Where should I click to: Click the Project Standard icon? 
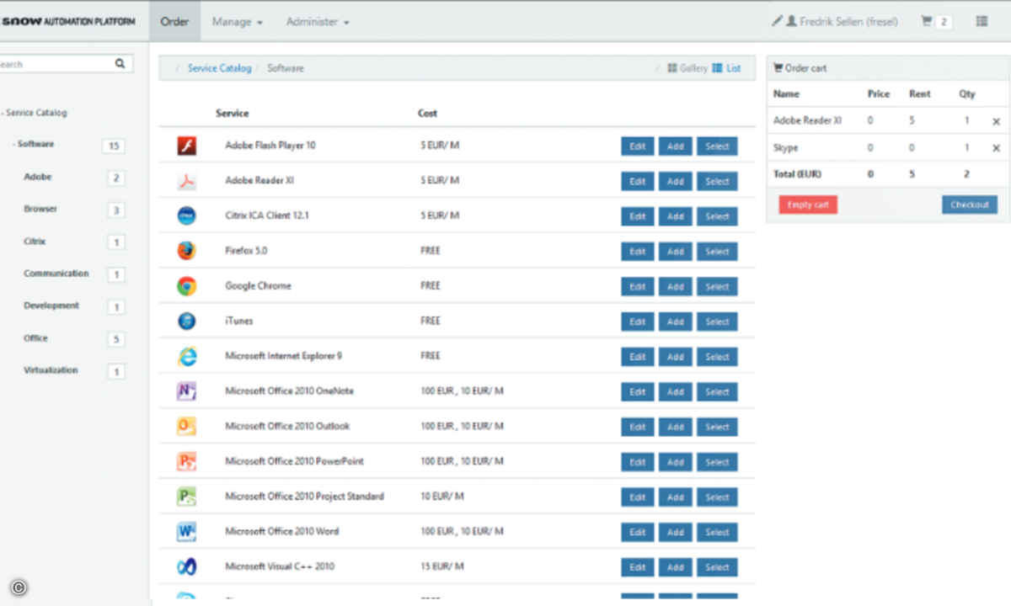(186, 497)
